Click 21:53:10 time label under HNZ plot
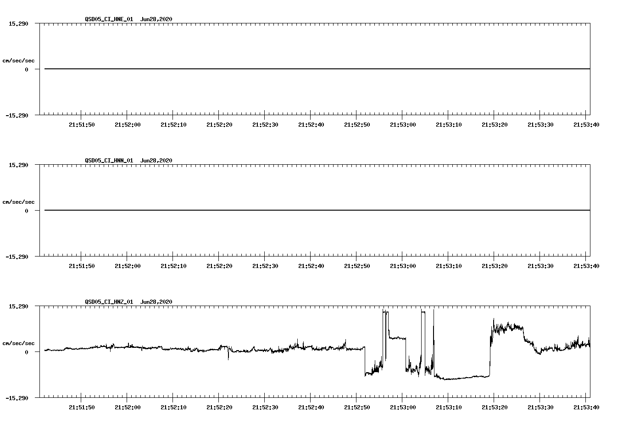This screenshot has height=424, width=623. click(x=449, y=407)
